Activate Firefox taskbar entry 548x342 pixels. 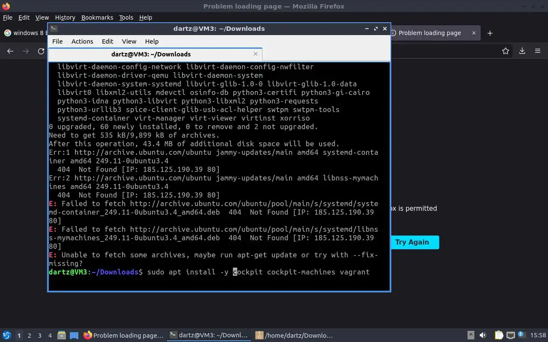(123, 336)
